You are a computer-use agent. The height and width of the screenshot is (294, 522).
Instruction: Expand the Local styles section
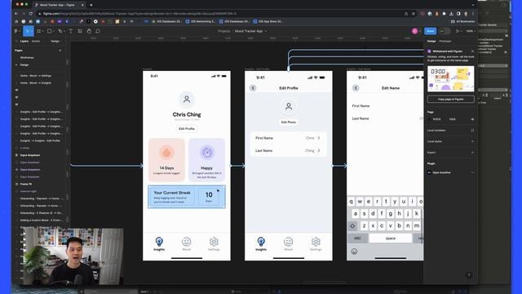pyautogui.click(x=472, y=141)
